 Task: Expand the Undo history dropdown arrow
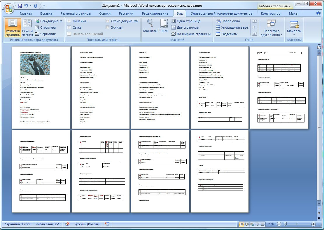30,6
